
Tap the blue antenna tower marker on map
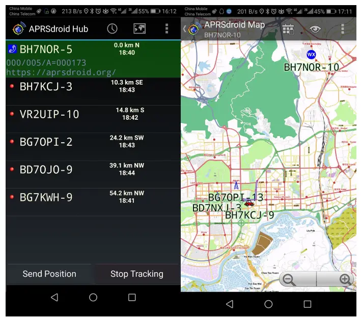point(236,185)
